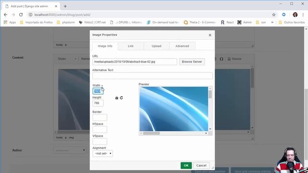The height and width of the screenshot is (173, 308).
Task: Focus the Alternative Text field
Action: tap(153, 76)
